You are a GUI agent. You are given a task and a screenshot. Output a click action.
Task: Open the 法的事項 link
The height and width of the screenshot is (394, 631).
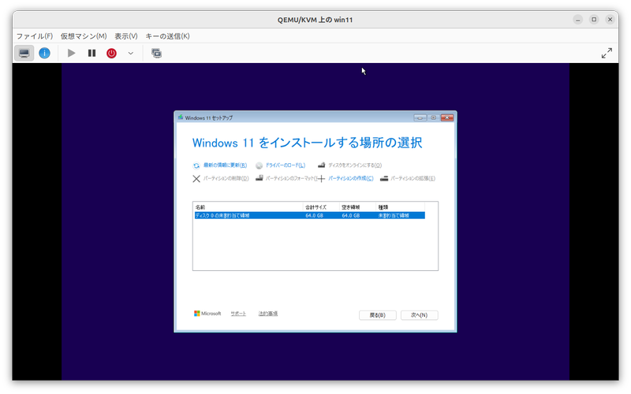[x=268, y=314]
